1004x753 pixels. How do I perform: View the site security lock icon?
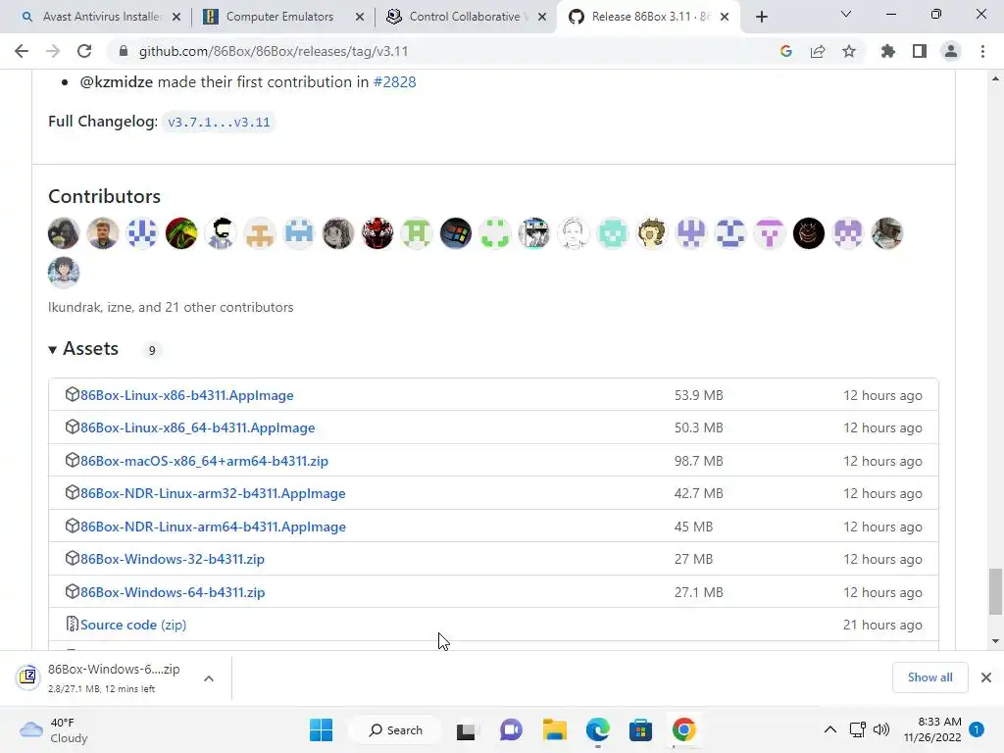click(x=124, y=51)
